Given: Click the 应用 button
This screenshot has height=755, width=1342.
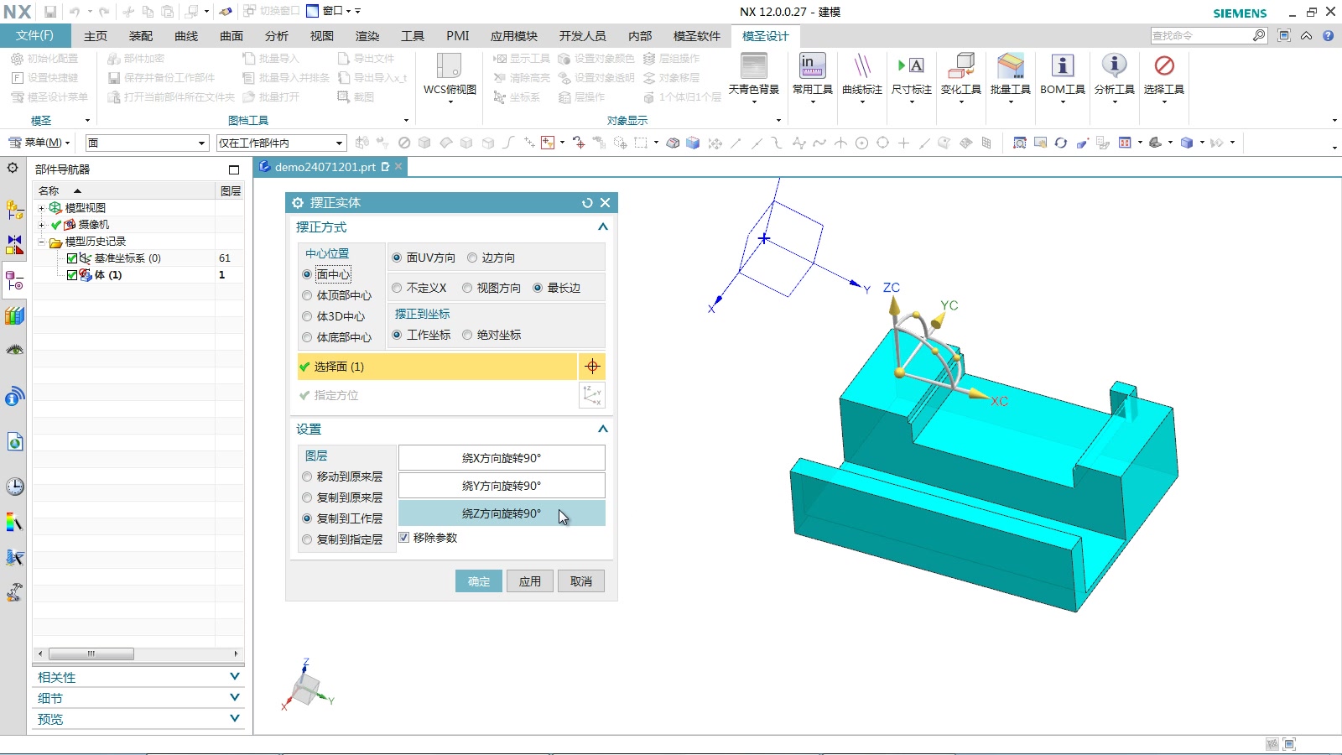Looking at the screenshot, I should pos(530,581).
